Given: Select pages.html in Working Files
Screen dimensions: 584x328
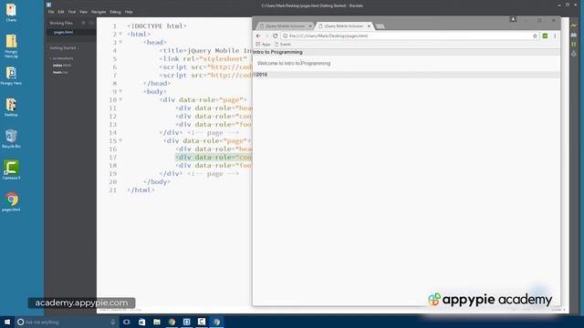Looking at the screenshot, I should click(63, 33).
